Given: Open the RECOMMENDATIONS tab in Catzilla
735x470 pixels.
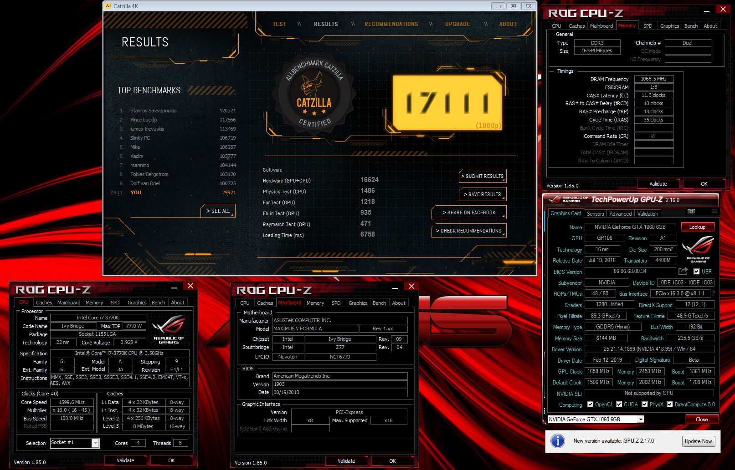Looking at the screenshot, I should point(391,24).
